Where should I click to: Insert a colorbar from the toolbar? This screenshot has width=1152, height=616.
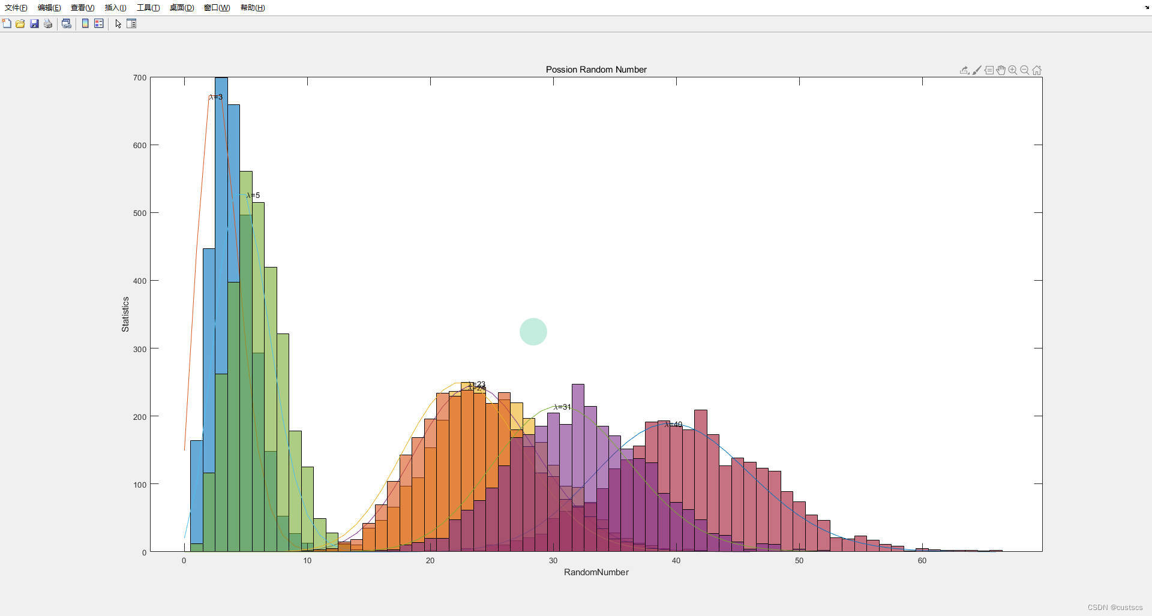[85, 23]
